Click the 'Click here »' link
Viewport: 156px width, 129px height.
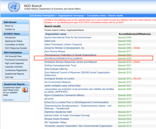(9, 100)
